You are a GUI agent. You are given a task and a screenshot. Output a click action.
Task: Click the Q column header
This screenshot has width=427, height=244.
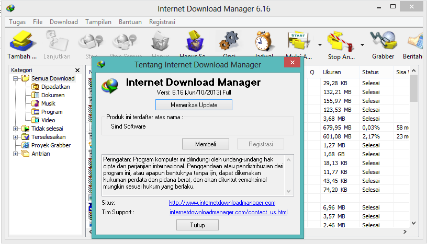[x=312, y=72]
